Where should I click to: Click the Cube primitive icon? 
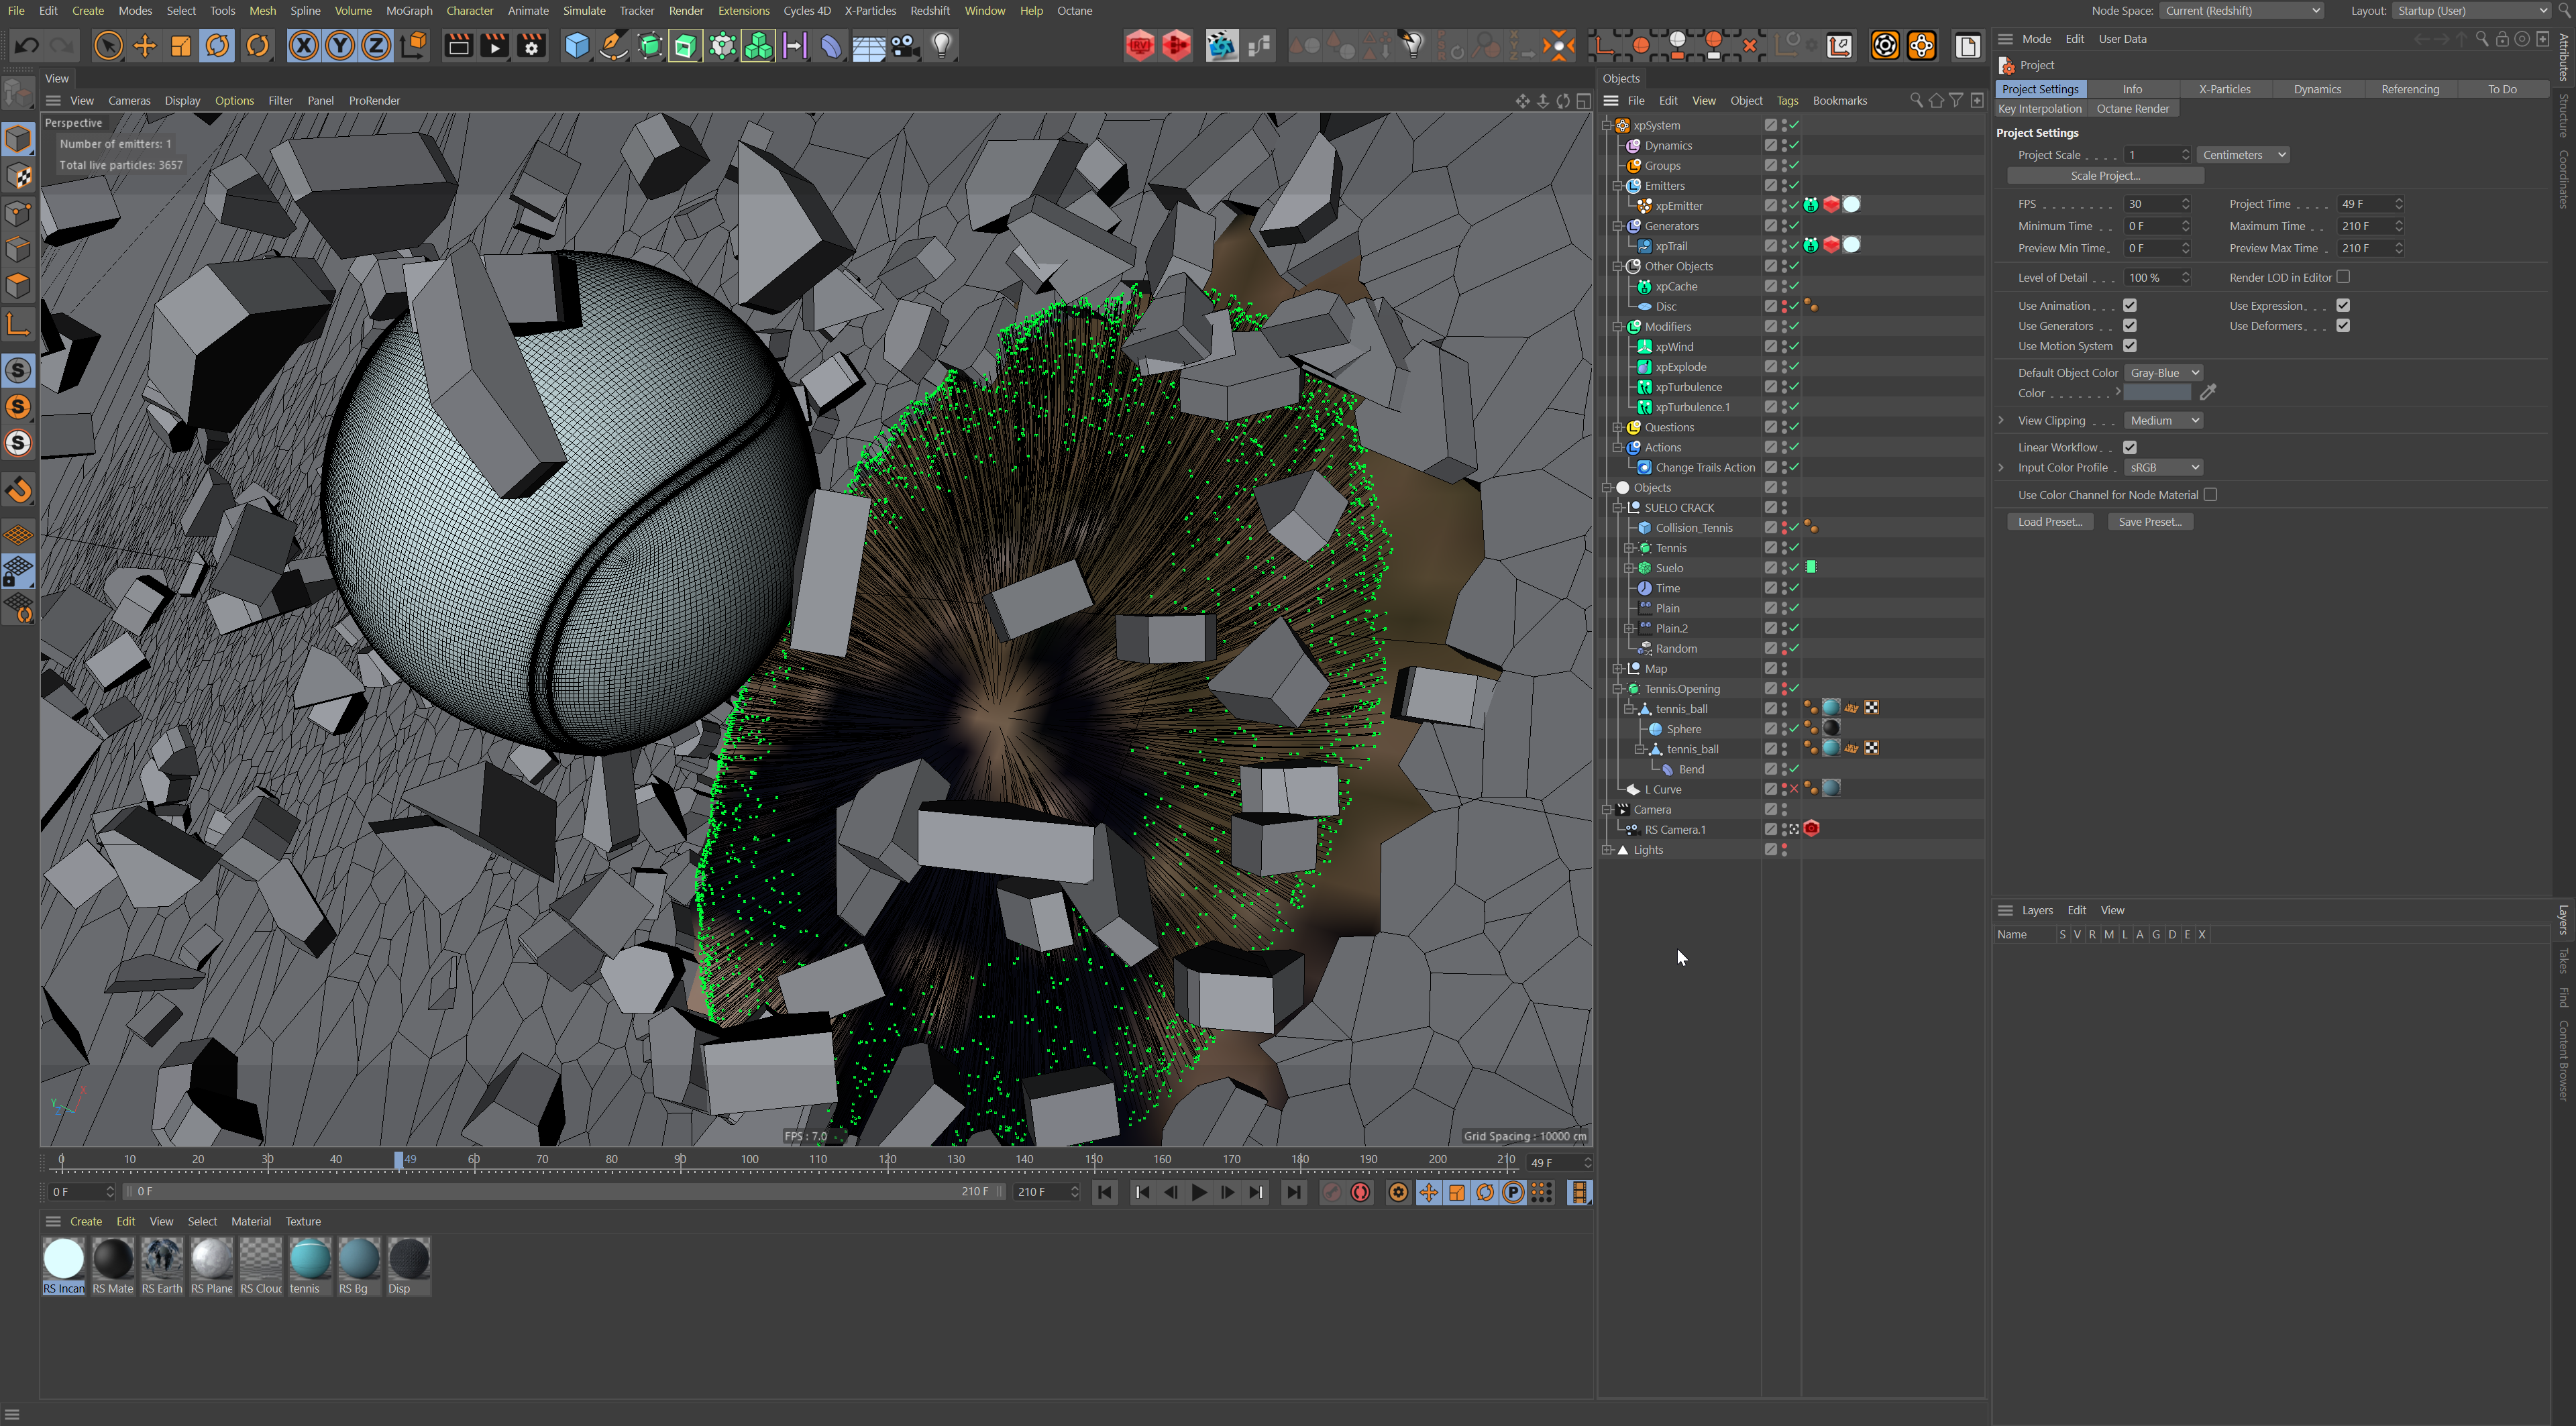point(577,46)
